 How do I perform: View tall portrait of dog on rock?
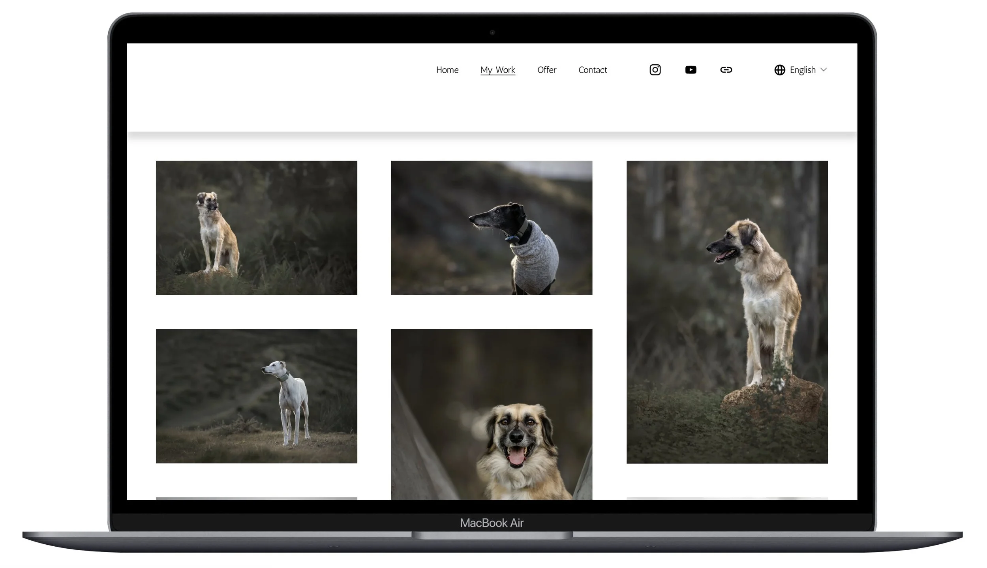tap(727, 312)
